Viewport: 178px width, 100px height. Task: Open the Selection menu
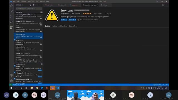(x=23, y=2)
